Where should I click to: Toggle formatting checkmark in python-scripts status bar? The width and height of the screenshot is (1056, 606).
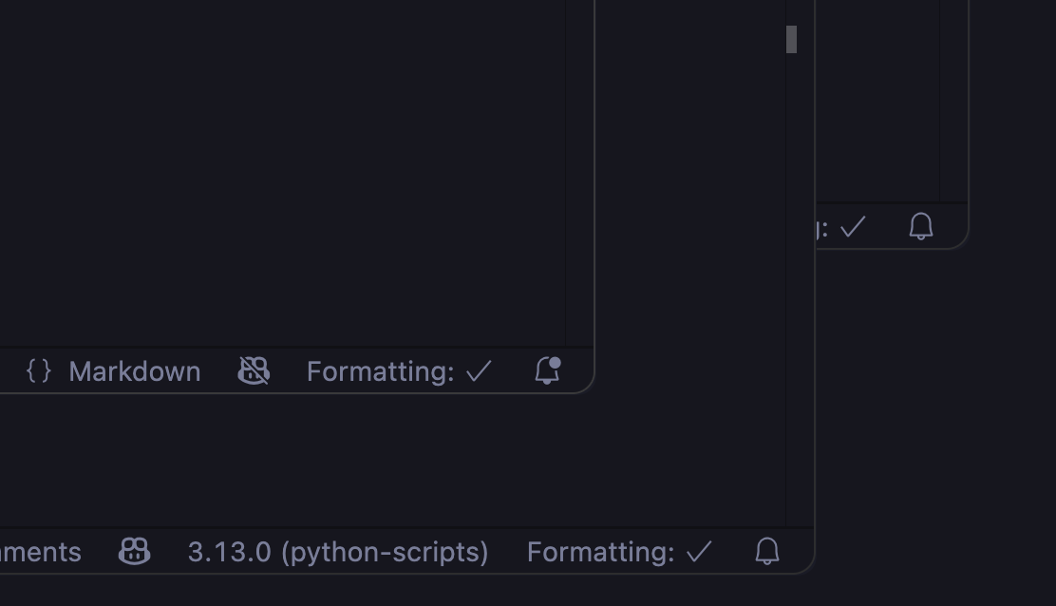tap(699, 552)
